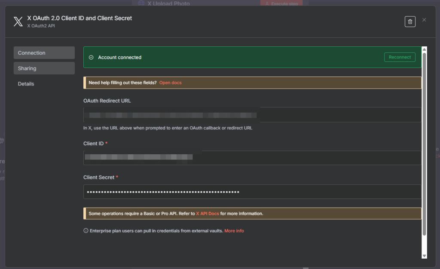This screenshot has height=269, width=440.
Task: Click the Execute step button behind dialog
Action: point(281,3)
